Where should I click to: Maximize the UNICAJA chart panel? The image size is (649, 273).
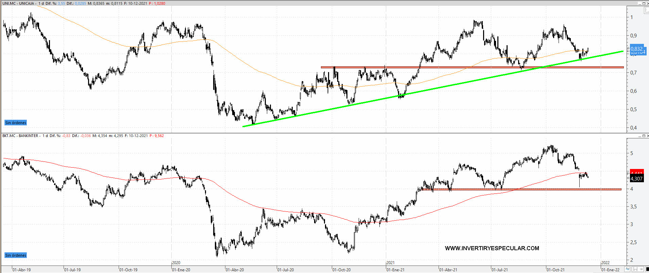(x=644, y=3)
